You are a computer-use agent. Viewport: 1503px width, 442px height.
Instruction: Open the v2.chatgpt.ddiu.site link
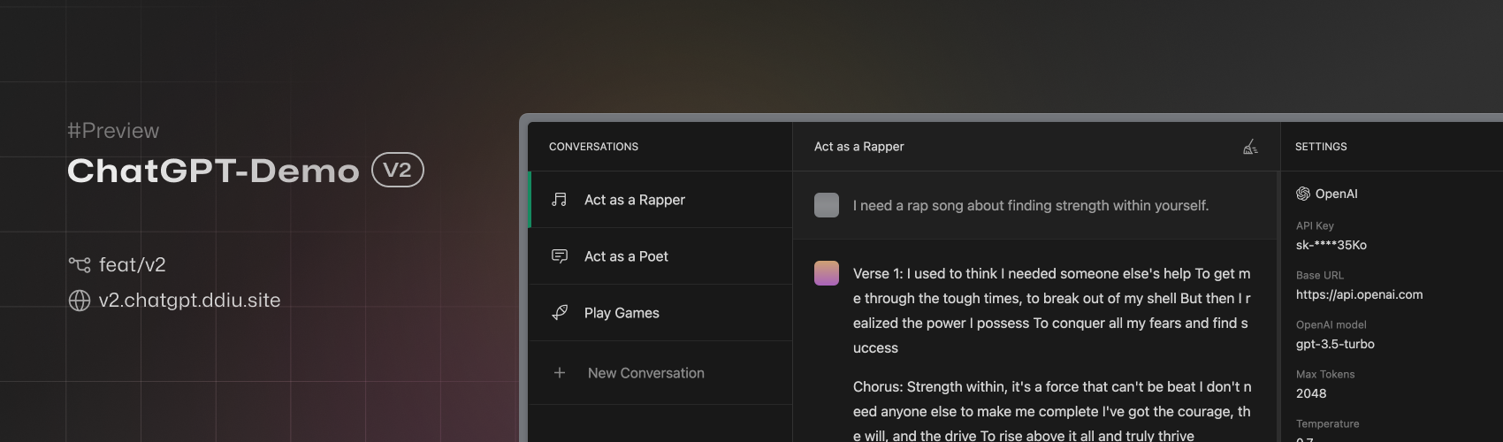pyautogui.click(x=189, y=301)
